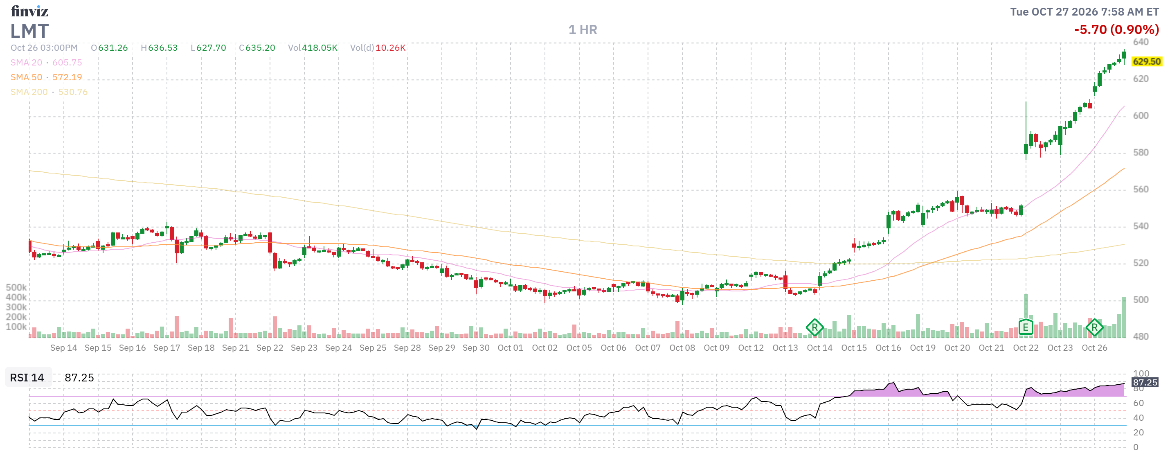
Task: Click the Oct 01 date label
Action: click(511, 348)
